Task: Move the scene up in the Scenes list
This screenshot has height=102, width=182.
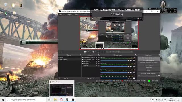Action: point(65,78)
